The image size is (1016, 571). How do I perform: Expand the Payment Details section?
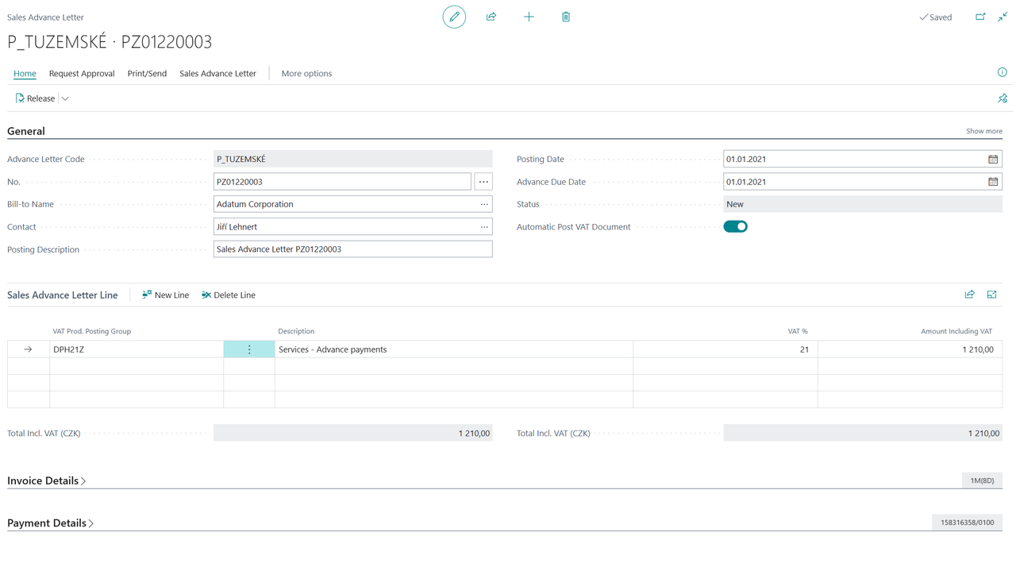51,523
